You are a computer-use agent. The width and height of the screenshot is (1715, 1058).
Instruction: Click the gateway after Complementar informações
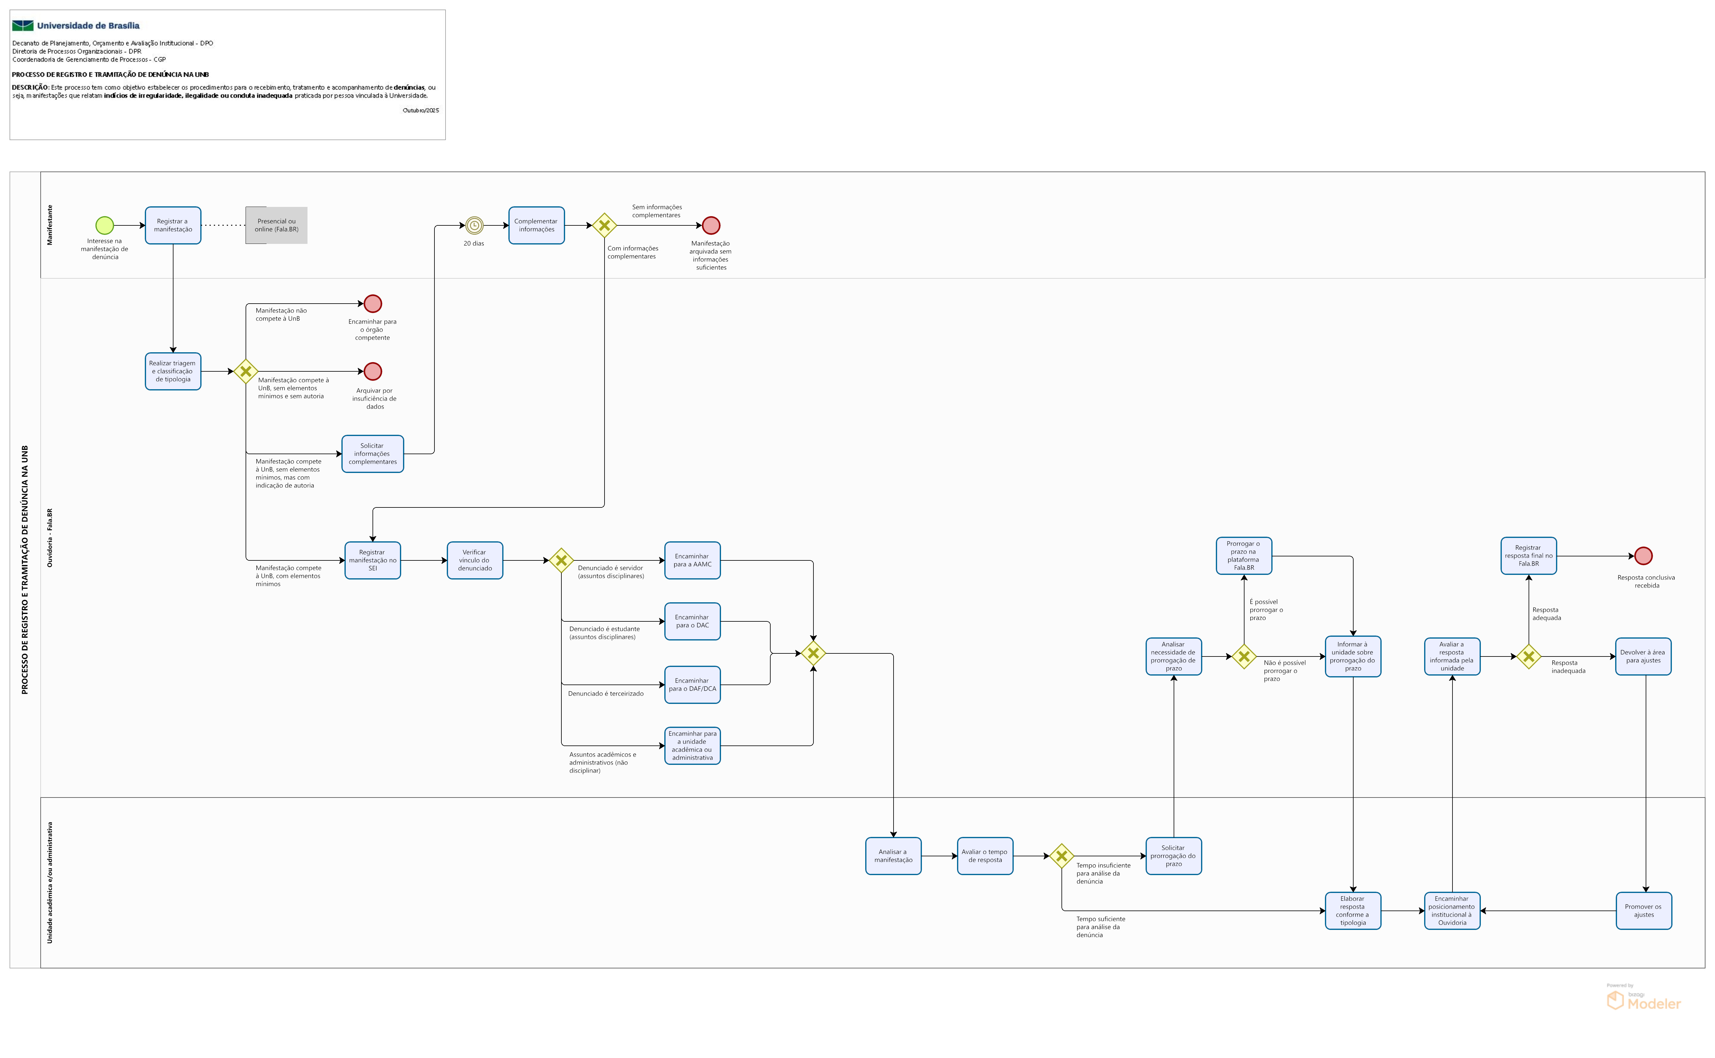604,225
